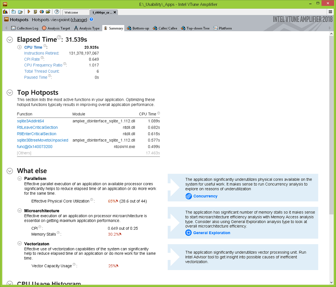Close the 1_r000ge result tab
Image resolution: width=336 pixels, height=287 pixels.
click(x=115, y=12)
